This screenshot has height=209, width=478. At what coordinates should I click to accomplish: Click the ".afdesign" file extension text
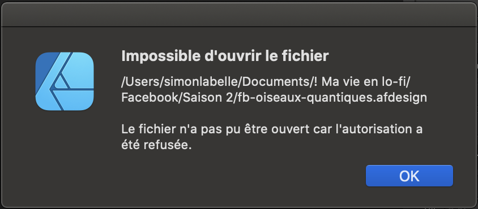click(x=399, y=98)
